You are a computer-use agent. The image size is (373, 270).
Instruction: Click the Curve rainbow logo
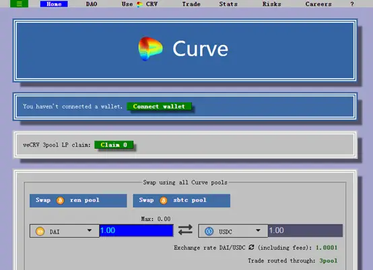point(150,48)
